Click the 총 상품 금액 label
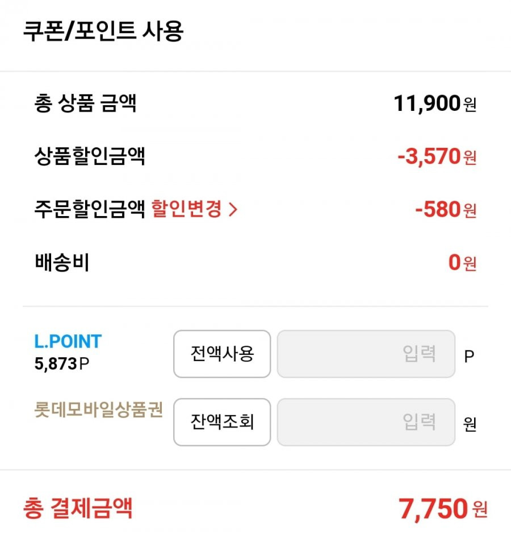 pyautogui.click(x=85, y=103)
